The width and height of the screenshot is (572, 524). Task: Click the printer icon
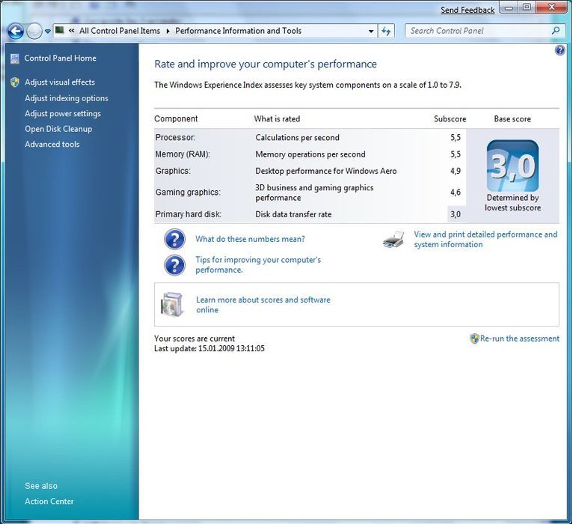pyautogui.click(x=394, y=239)
